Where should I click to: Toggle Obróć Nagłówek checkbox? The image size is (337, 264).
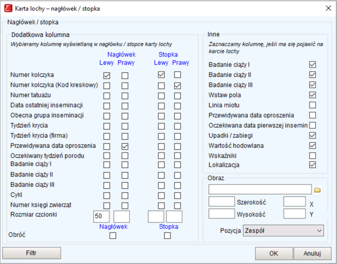(x=113, y=235)
